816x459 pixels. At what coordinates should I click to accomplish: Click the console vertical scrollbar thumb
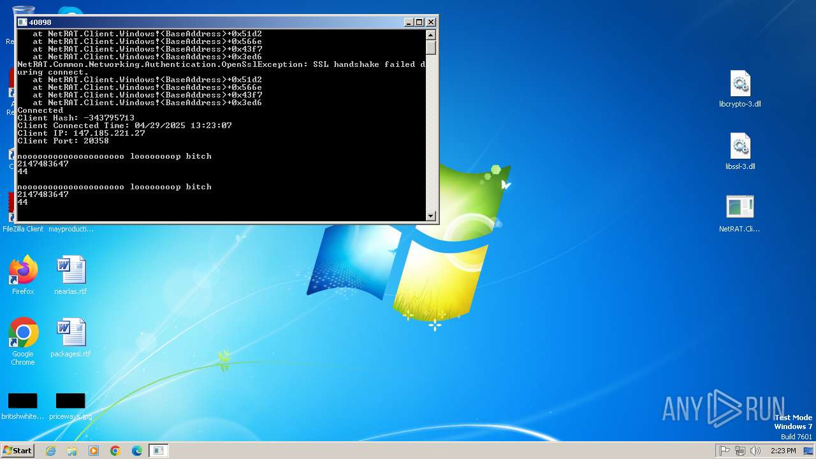tap(431, 48)
